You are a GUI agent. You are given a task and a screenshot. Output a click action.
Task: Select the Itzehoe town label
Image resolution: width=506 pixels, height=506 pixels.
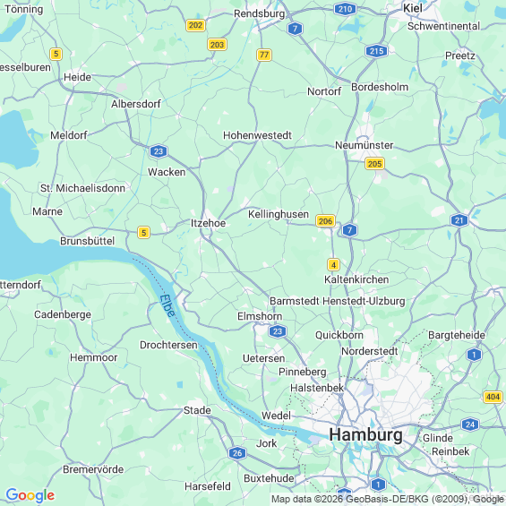pos(208,223)
